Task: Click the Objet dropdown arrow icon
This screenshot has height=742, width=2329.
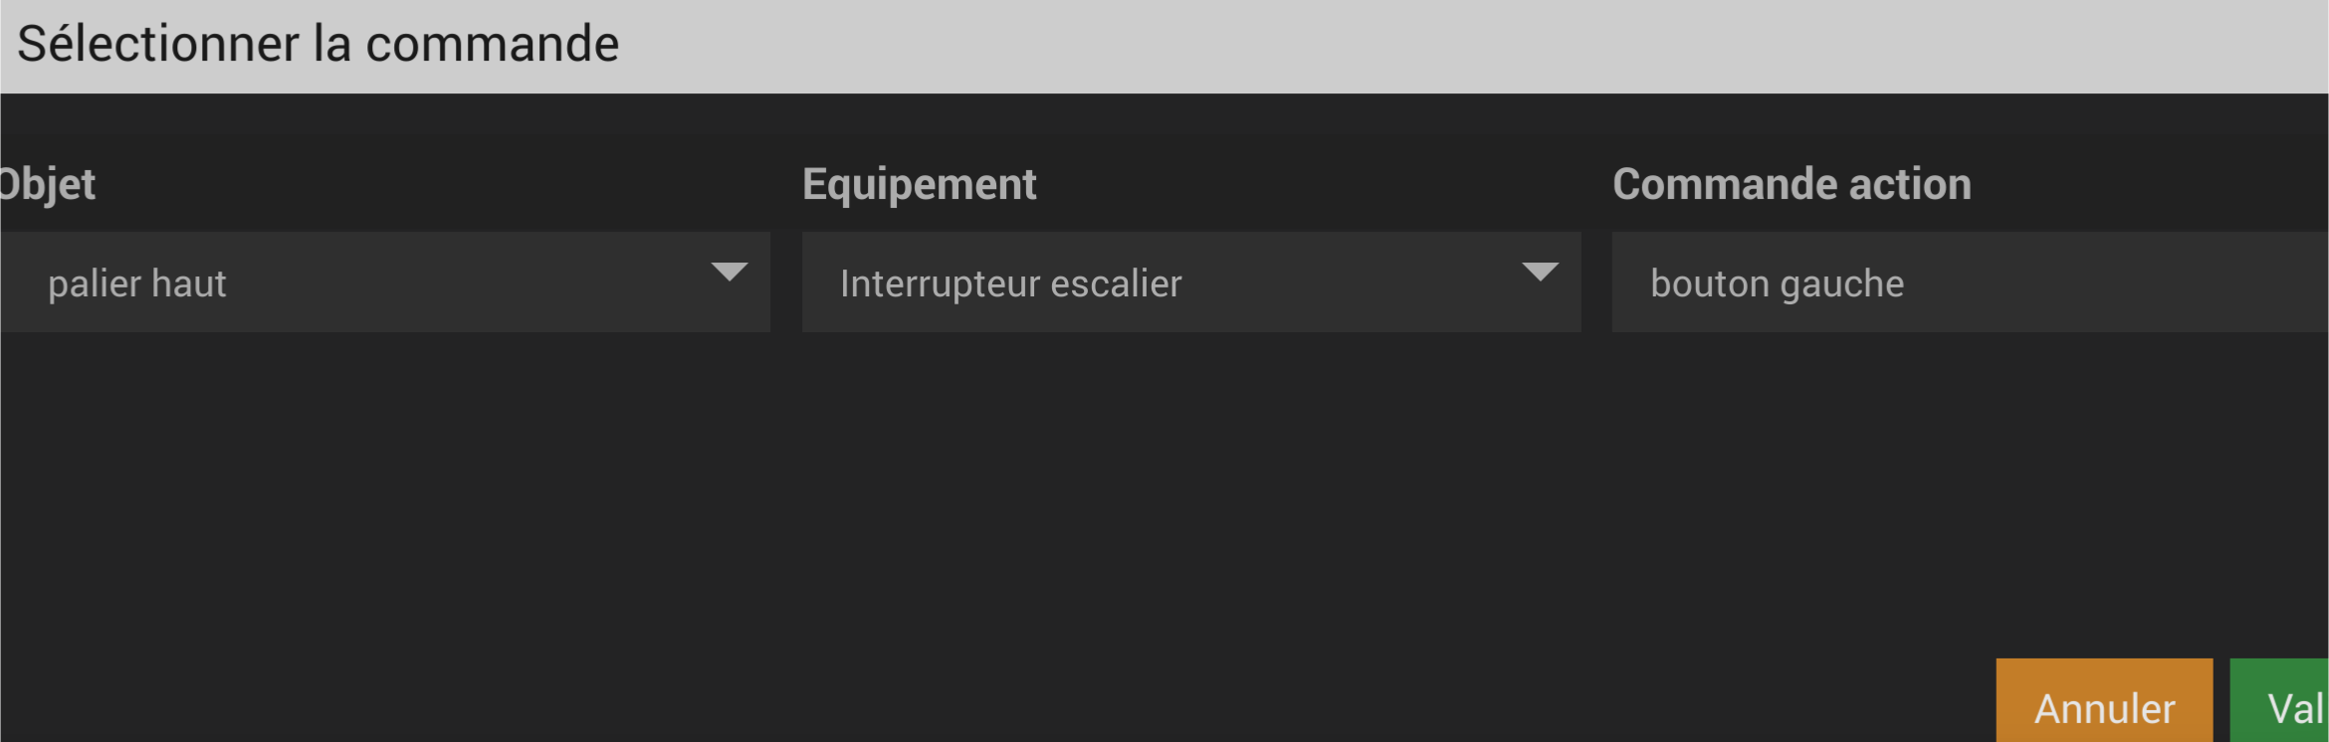Action: (729, 273)
